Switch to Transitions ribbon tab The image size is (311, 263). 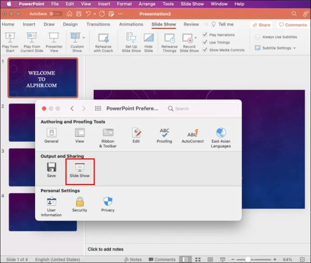pyautogui.click(x=98, y=24)
